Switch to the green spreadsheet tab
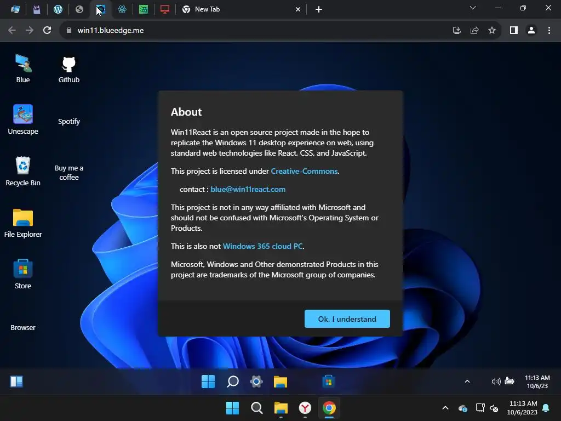 144,9
